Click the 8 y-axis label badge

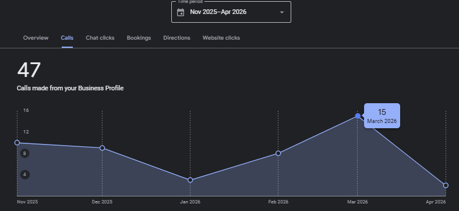pos(25,153)
